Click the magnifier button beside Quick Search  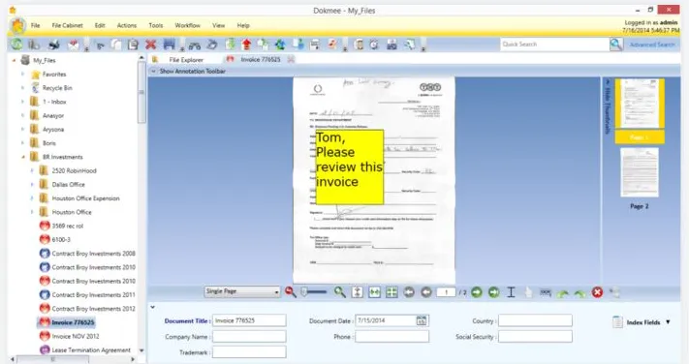coord(616,44)
